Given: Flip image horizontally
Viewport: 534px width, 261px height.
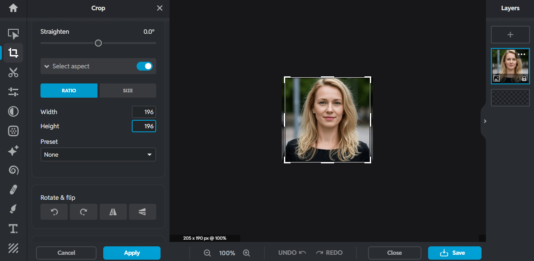Looking at the screenshot, I should pyautogui.click(x=113, y=212).
